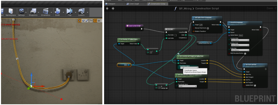278x105 pixels.
Task: Open the Cinematics toolbar icon
Action: [x=46, y=12]
